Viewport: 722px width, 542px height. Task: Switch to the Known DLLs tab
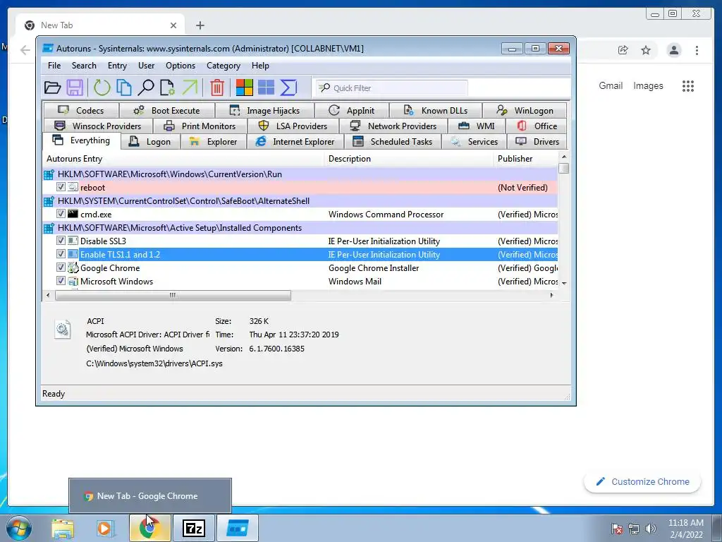tap(436, 111)
